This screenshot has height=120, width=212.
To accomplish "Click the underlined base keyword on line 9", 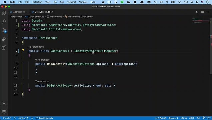I will pyautogui.click(x=118, y=64).
